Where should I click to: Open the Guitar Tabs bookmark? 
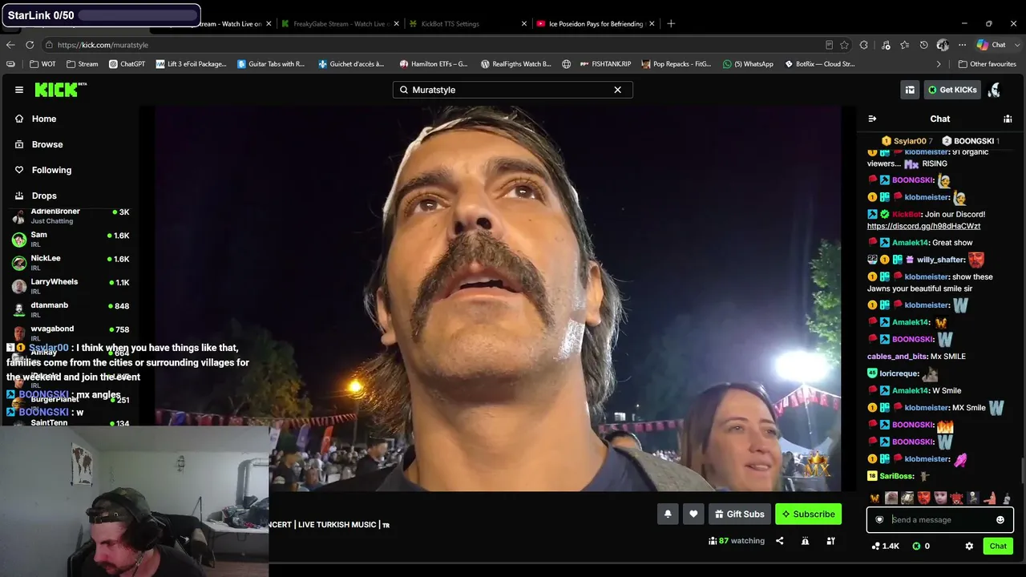(x=271, y=64)
